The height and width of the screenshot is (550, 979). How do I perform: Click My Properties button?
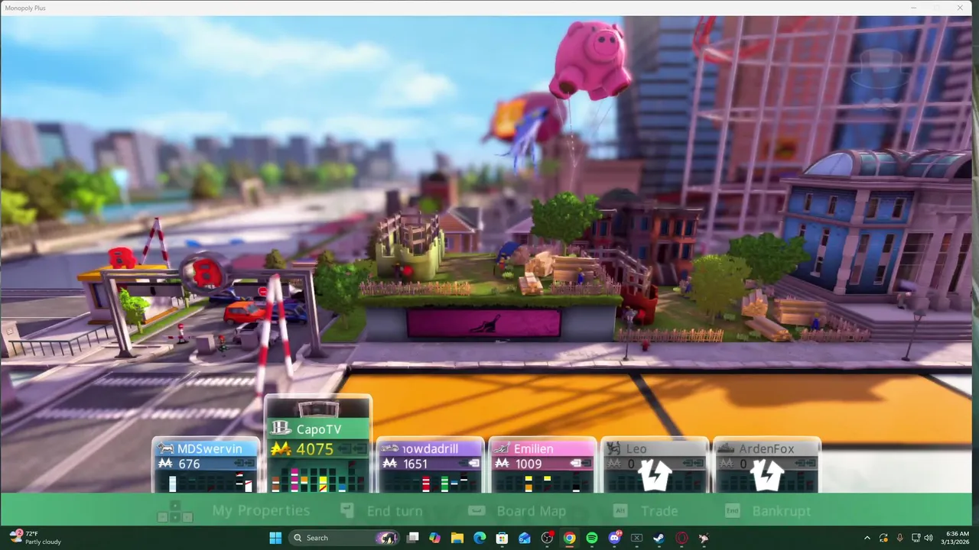(261, 511)
